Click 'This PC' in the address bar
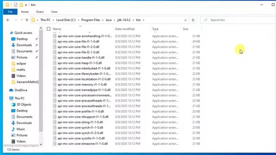 [x=45, y=20]
